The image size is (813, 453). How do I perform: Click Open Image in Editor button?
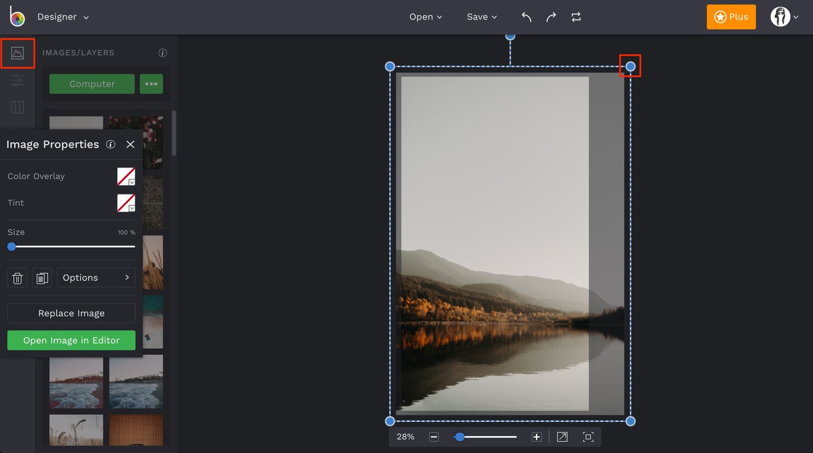(x=71, y=340)
